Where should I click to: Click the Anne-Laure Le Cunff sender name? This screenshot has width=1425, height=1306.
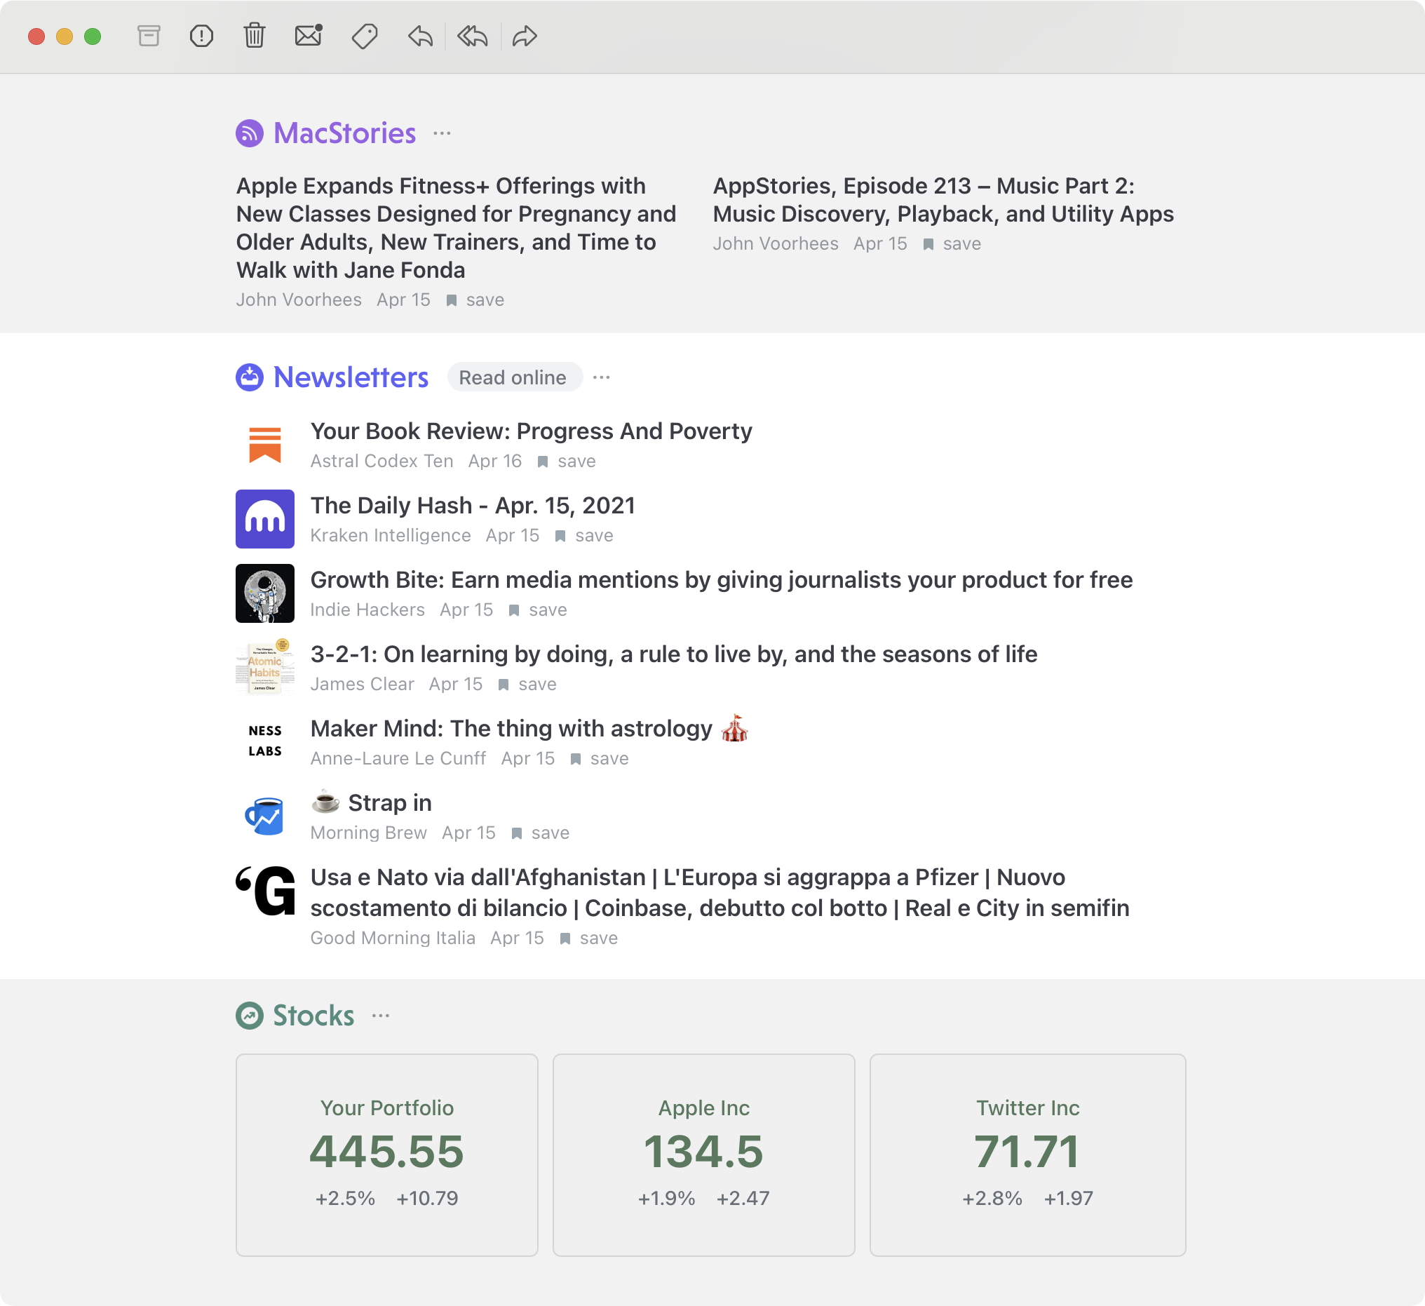click(398, 758)
